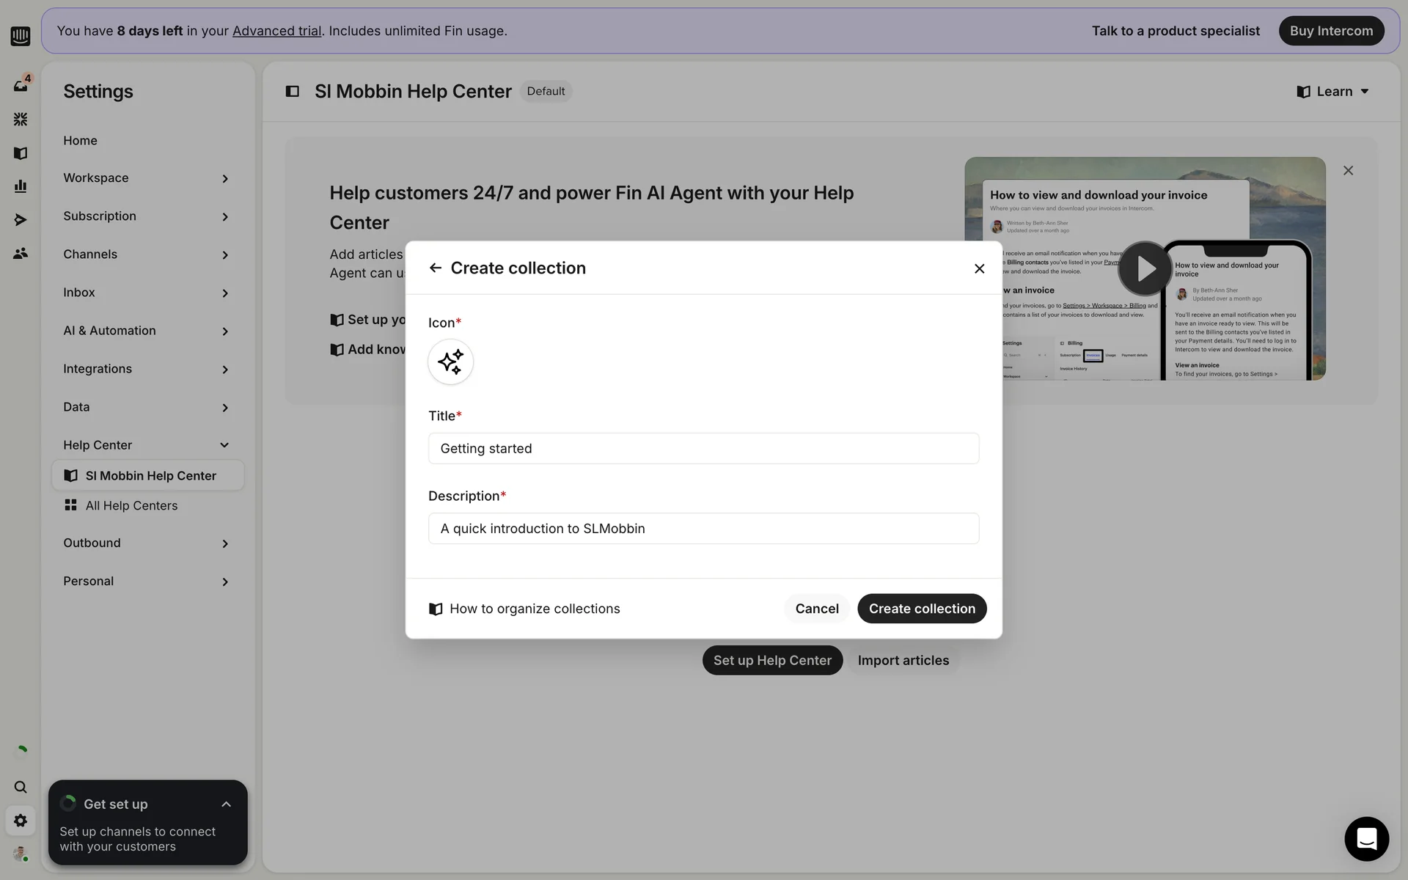Select All Help Centers menu item

(x=131, y=505)
